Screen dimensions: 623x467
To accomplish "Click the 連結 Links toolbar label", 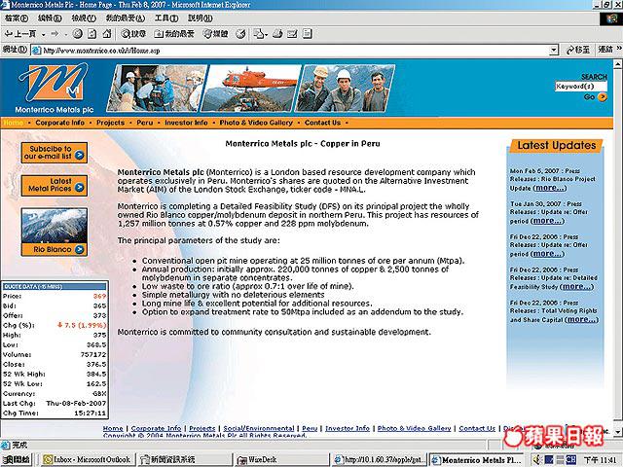I will tap(605, 50).
